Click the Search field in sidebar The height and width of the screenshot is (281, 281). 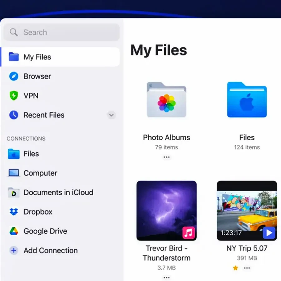tap(62, 32)
